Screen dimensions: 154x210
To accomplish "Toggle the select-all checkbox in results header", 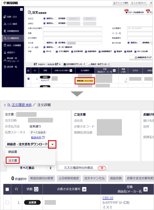I will [x=28, y=71].
